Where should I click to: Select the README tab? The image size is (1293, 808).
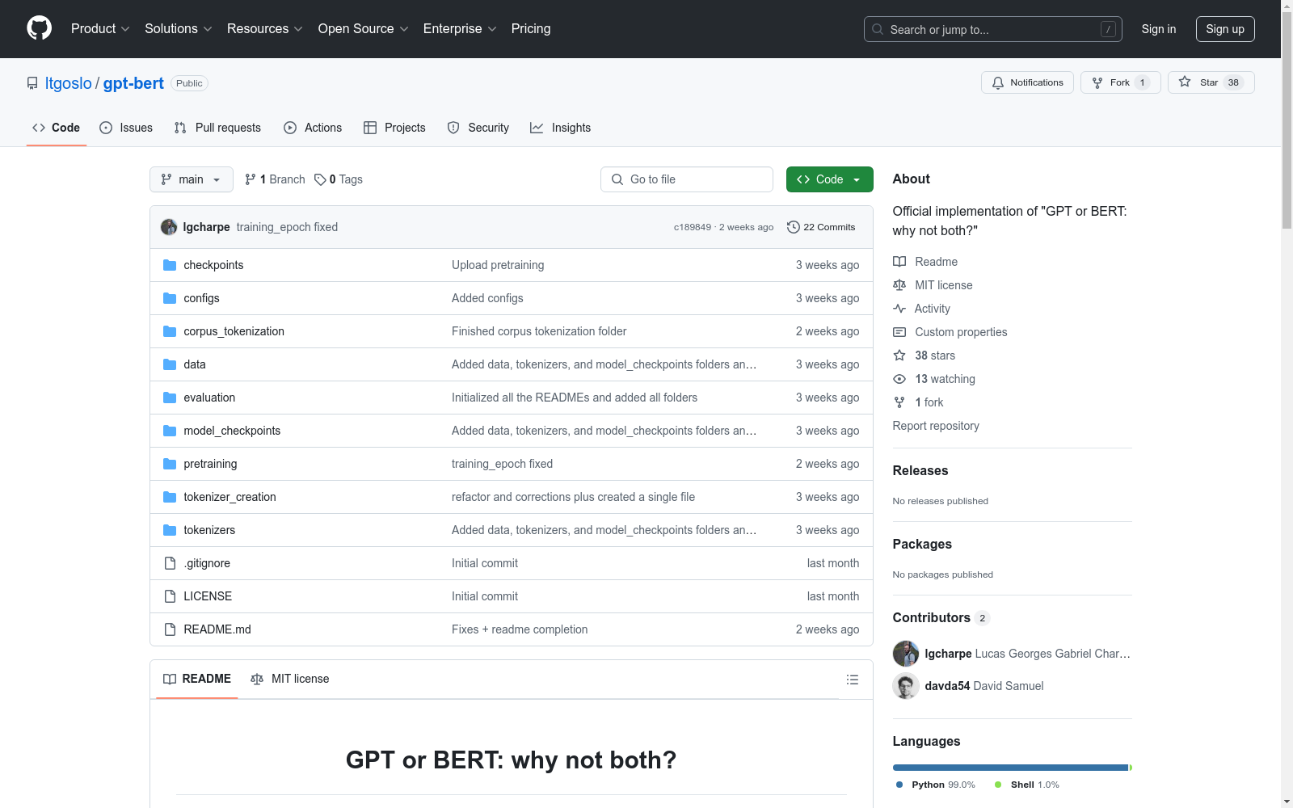197,679
